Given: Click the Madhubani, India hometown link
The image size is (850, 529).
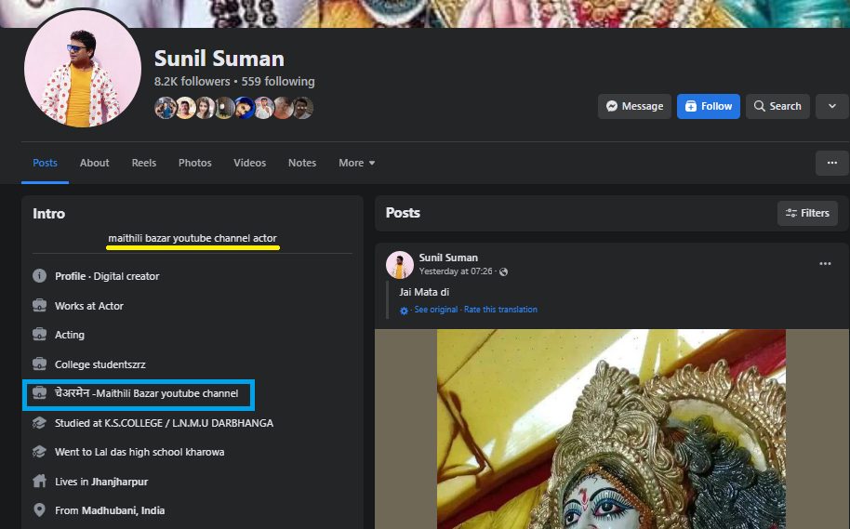Looking at the screenshot, I should pos(123,510).
